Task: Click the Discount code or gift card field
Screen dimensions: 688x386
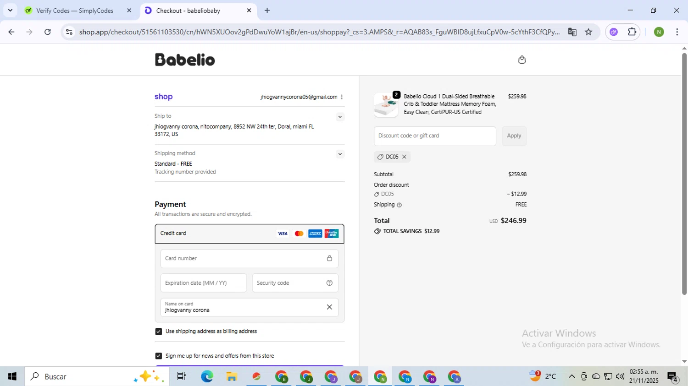Action: pyautogui.click(x=435, y=136)
